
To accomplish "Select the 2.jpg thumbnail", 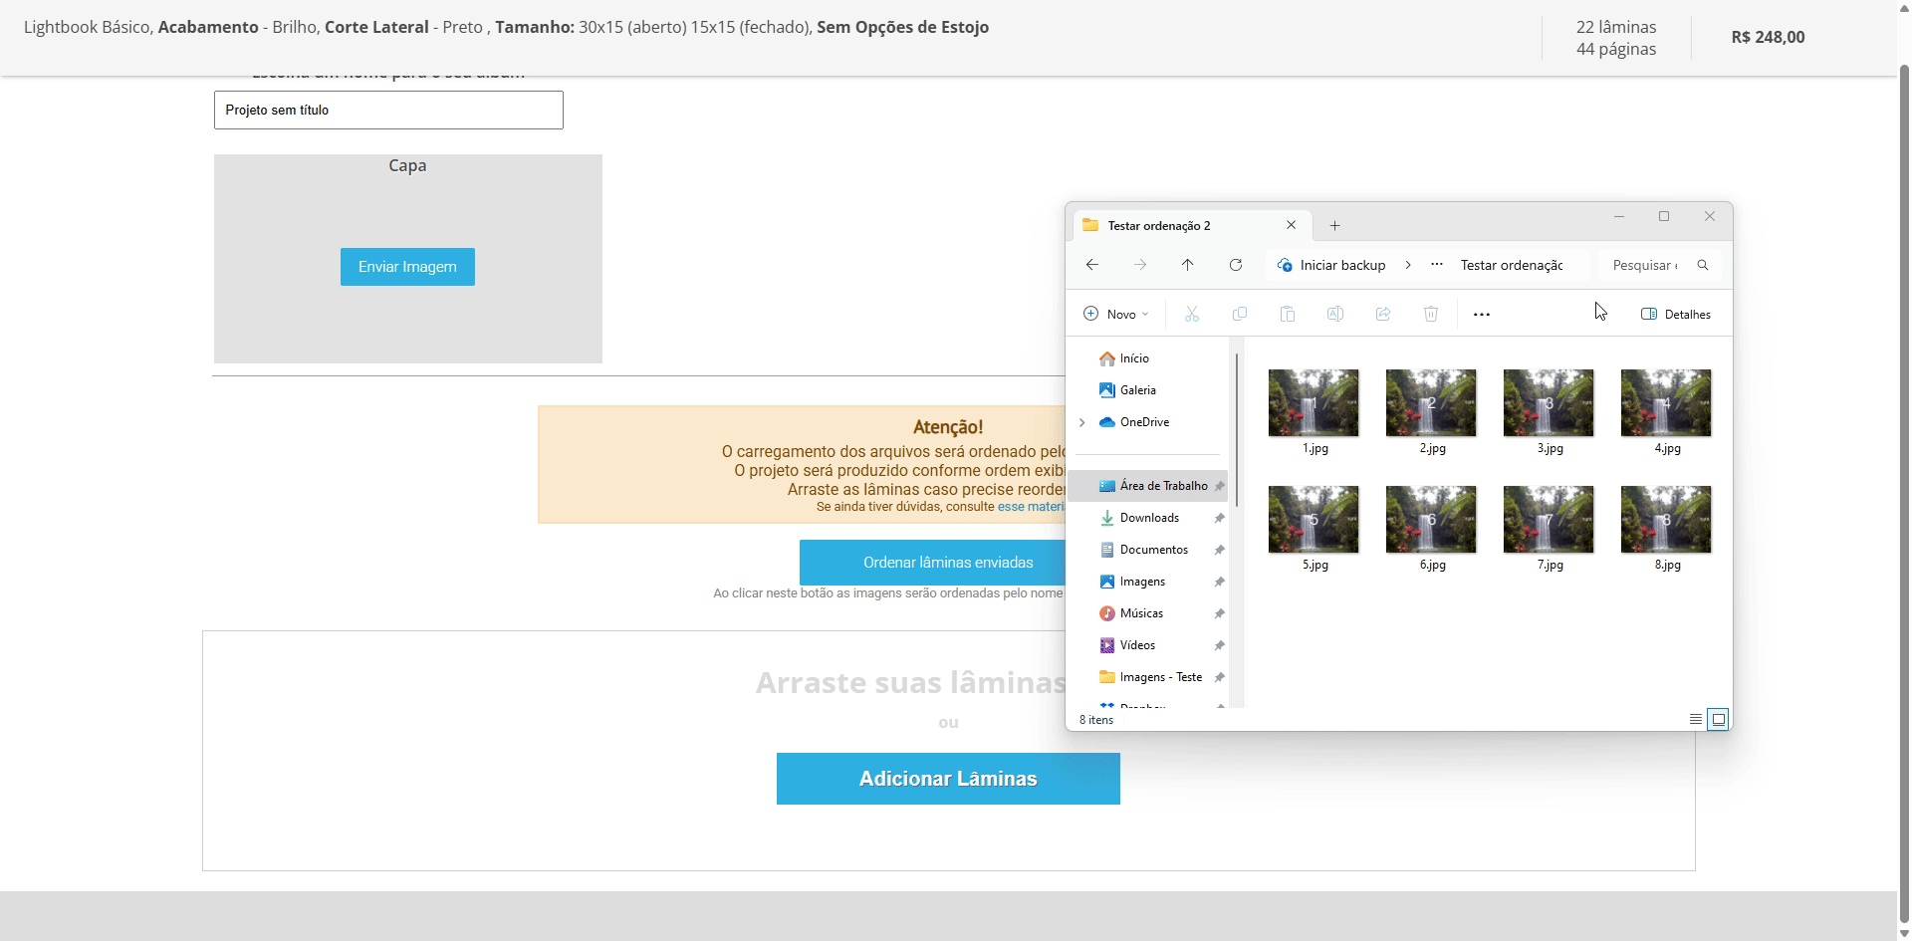I will (1431, 403).
